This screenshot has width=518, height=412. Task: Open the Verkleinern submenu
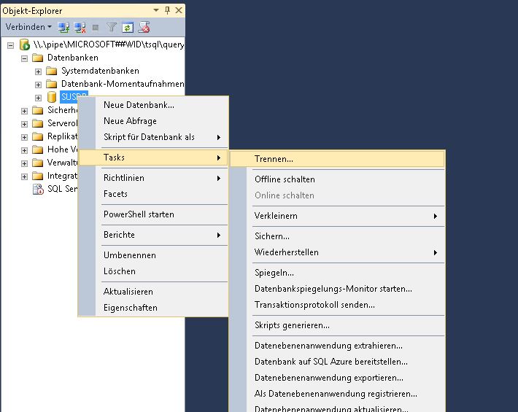[x=337, y=216]
